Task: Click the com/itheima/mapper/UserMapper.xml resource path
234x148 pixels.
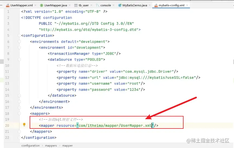Action: click(115, 126)
